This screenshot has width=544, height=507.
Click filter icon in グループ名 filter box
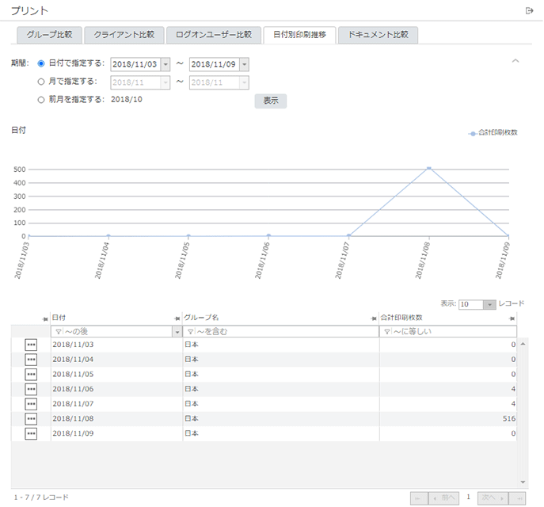pyautogui.click(x=190, y=332)
